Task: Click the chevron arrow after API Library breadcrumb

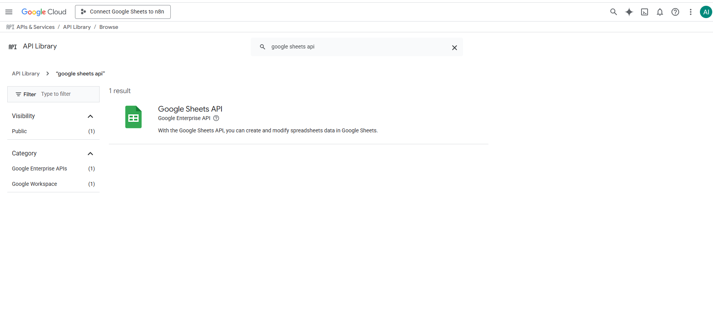Action: point(48,73)
